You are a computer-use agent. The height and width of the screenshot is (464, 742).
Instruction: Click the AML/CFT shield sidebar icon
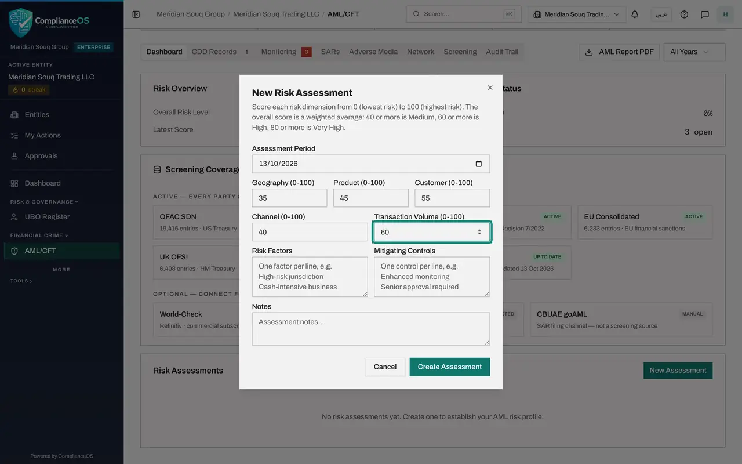click(x=14, y=251)
